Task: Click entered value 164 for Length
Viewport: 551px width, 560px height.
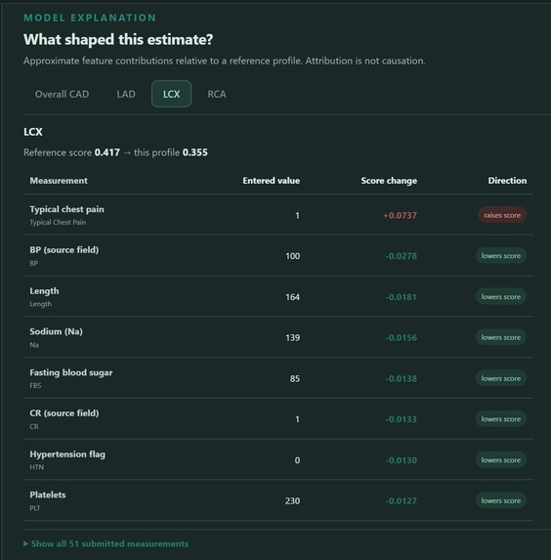Action: point(292,297)
